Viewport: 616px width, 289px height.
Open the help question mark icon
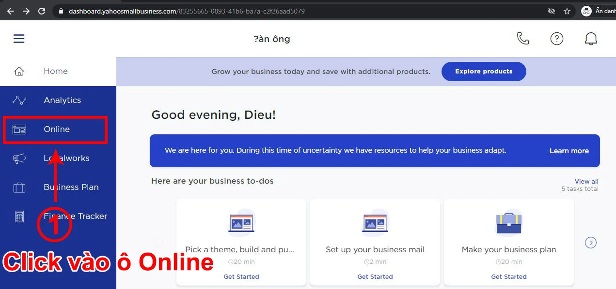[557, 39]
